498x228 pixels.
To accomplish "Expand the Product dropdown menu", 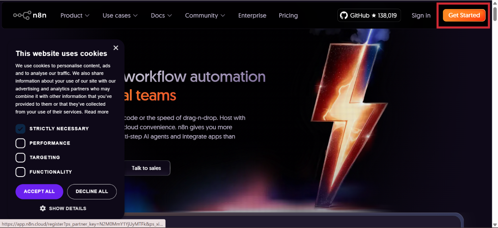I will [75, 15].
